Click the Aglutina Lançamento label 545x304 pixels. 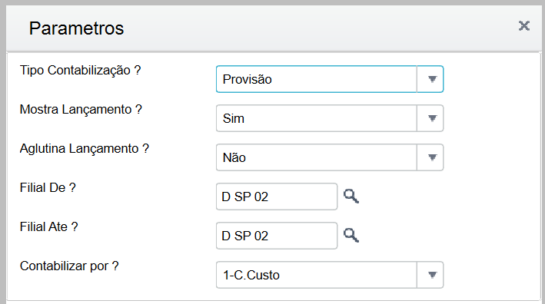coord(84,149)
